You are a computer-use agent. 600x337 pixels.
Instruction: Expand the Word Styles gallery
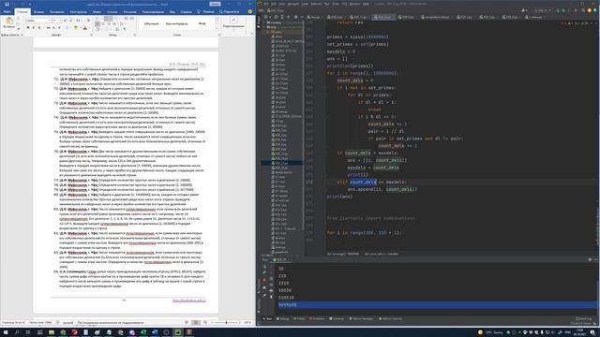217,28
